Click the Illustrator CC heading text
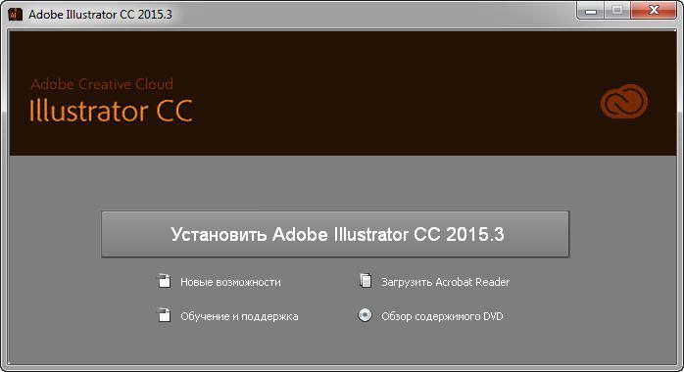 click(x=111, y=111)
